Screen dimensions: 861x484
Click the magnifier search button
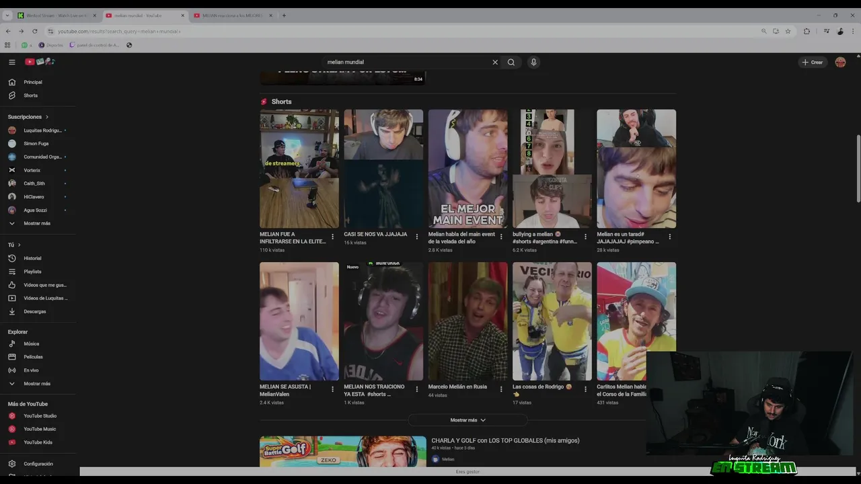tap(511, 62)
